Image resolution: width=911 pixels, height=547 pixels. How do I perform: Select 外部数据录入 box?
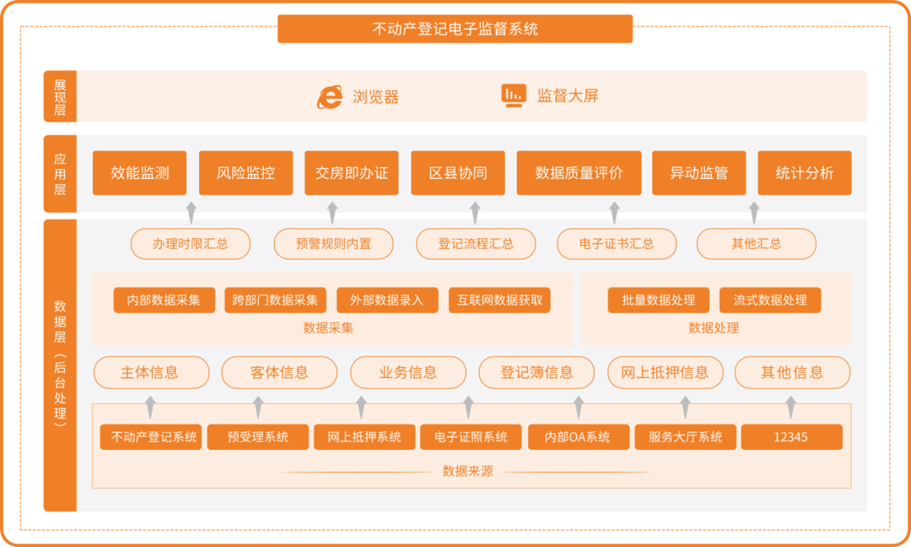pos(387,300)
